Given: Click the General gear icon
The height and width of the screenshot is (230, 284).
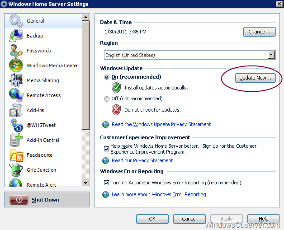Looking at the screenshot, I should click(x=16, y=21).
